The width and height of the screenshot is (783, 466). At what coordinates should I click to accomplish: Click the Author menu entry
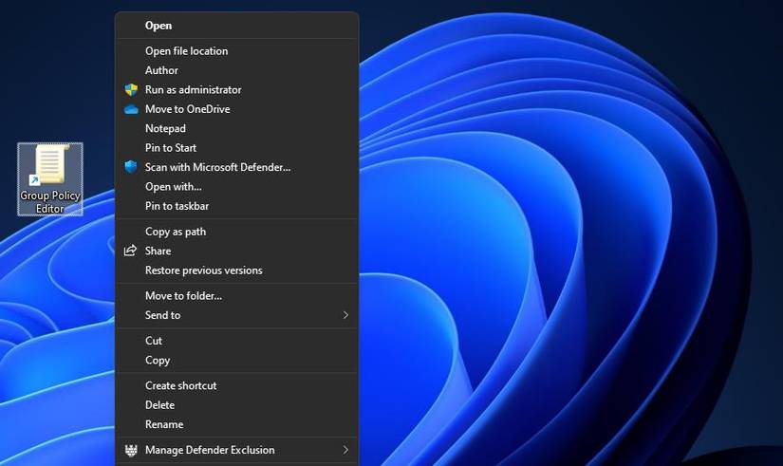click(x=161, y=70)
